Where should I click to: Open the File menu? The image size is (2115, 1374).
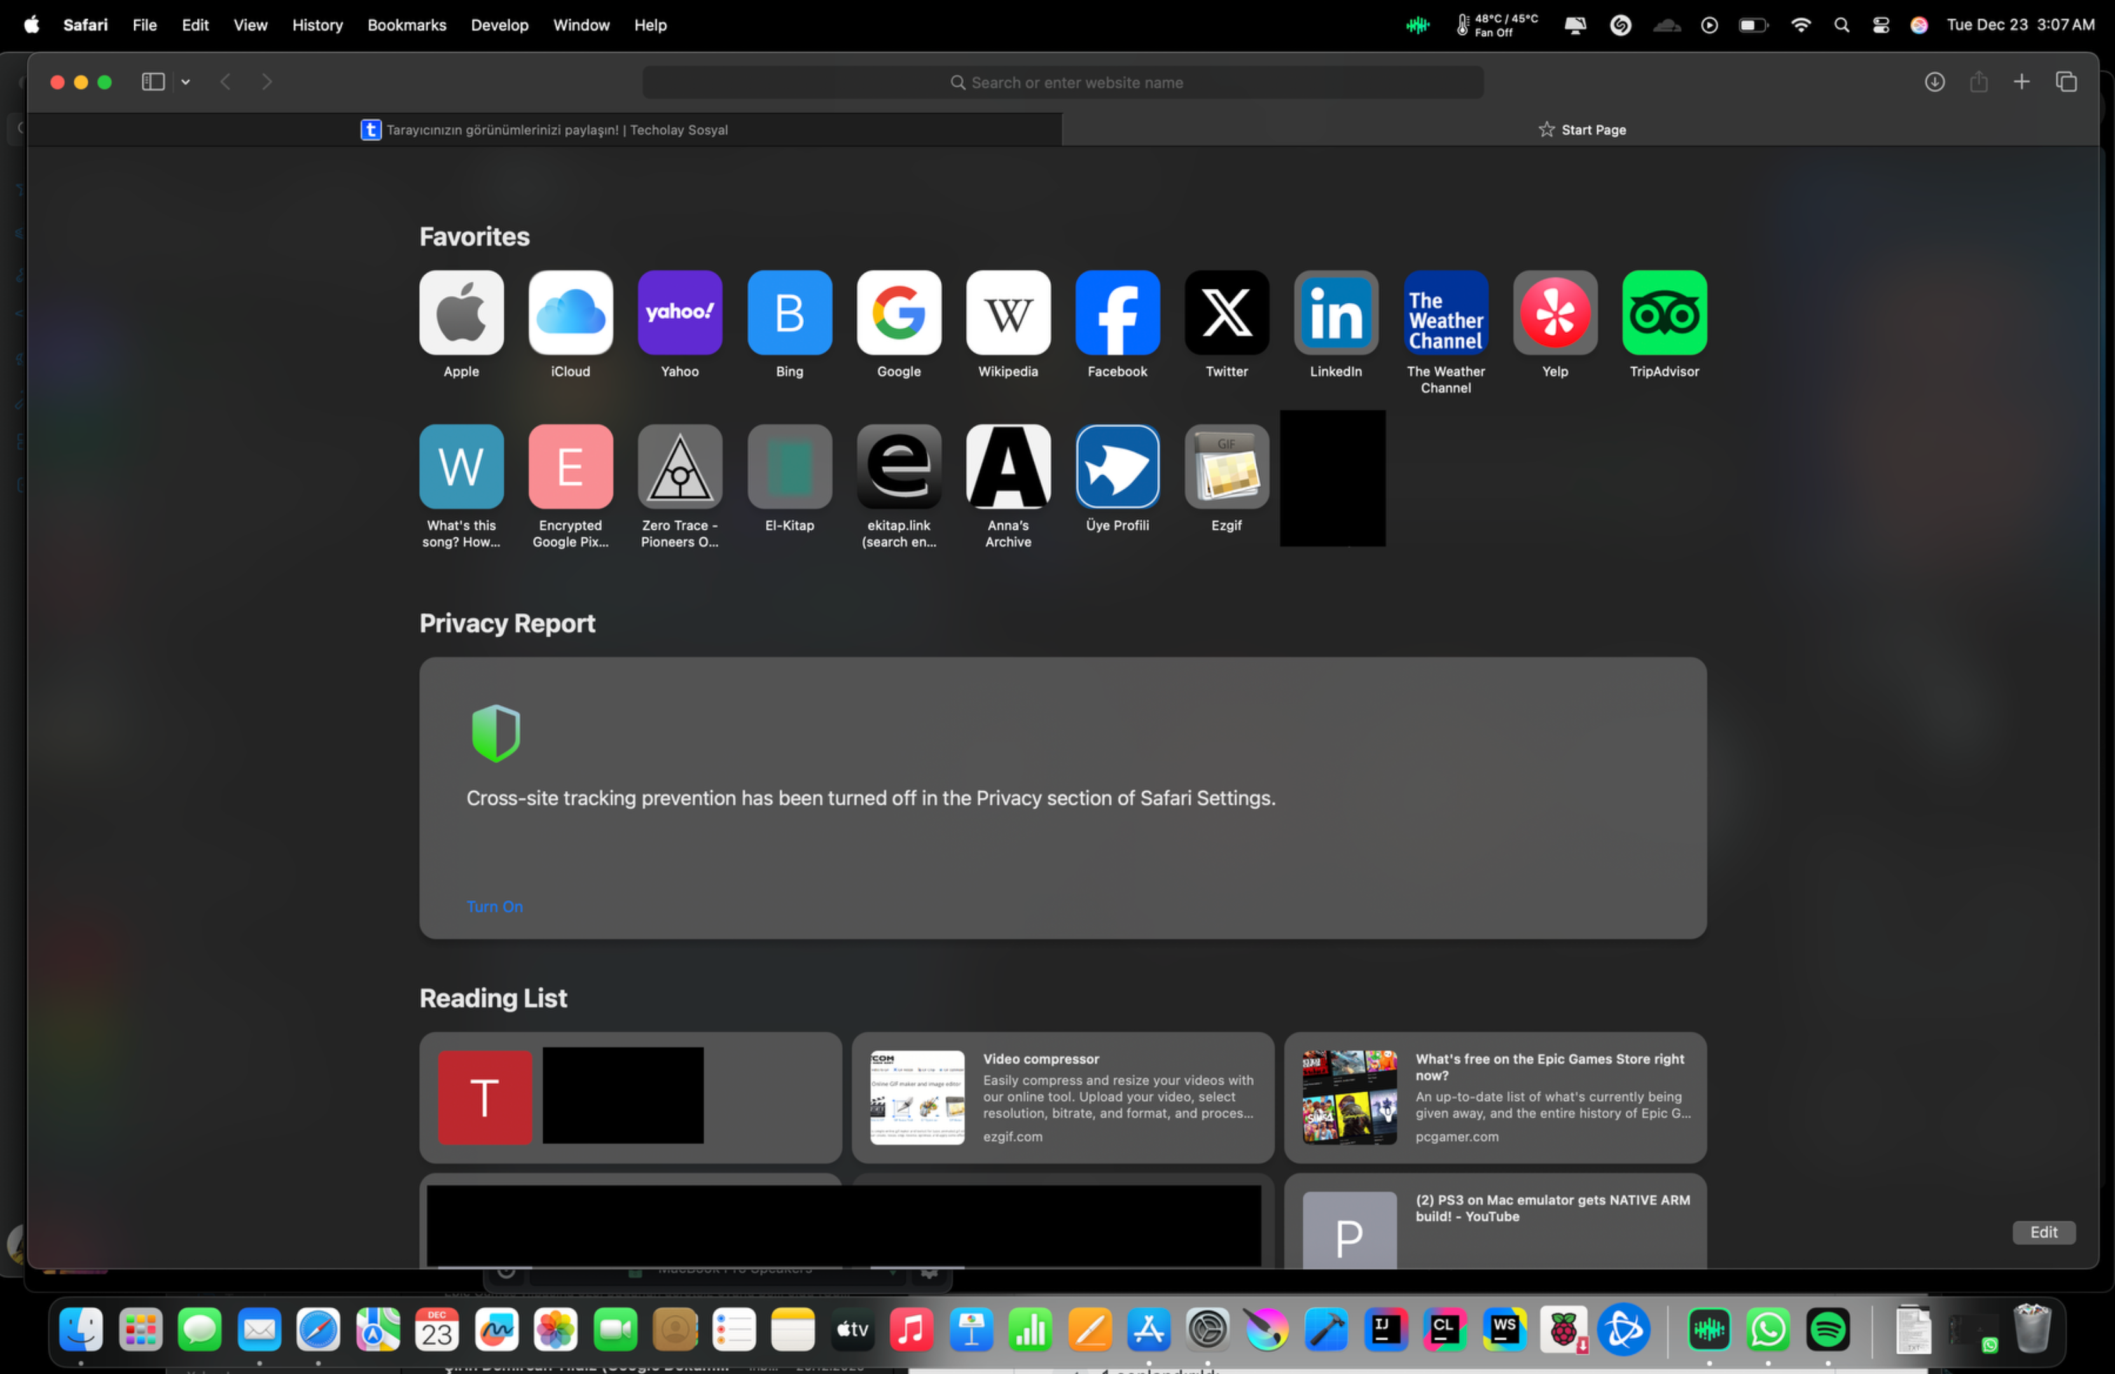tap(145, 25)
